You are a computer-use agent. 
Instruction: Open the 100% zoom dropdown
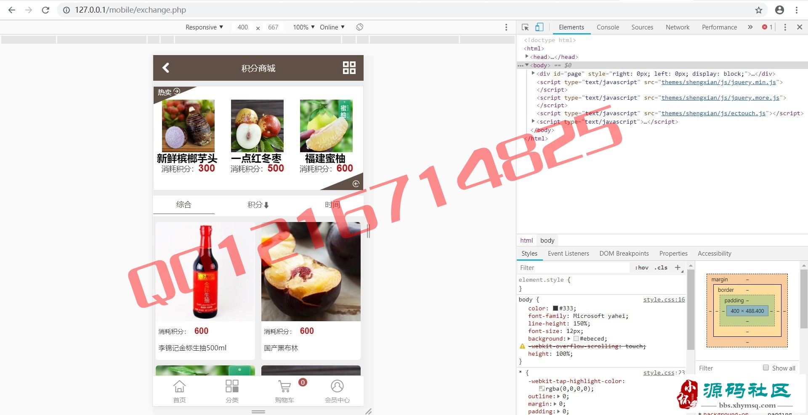304,27
